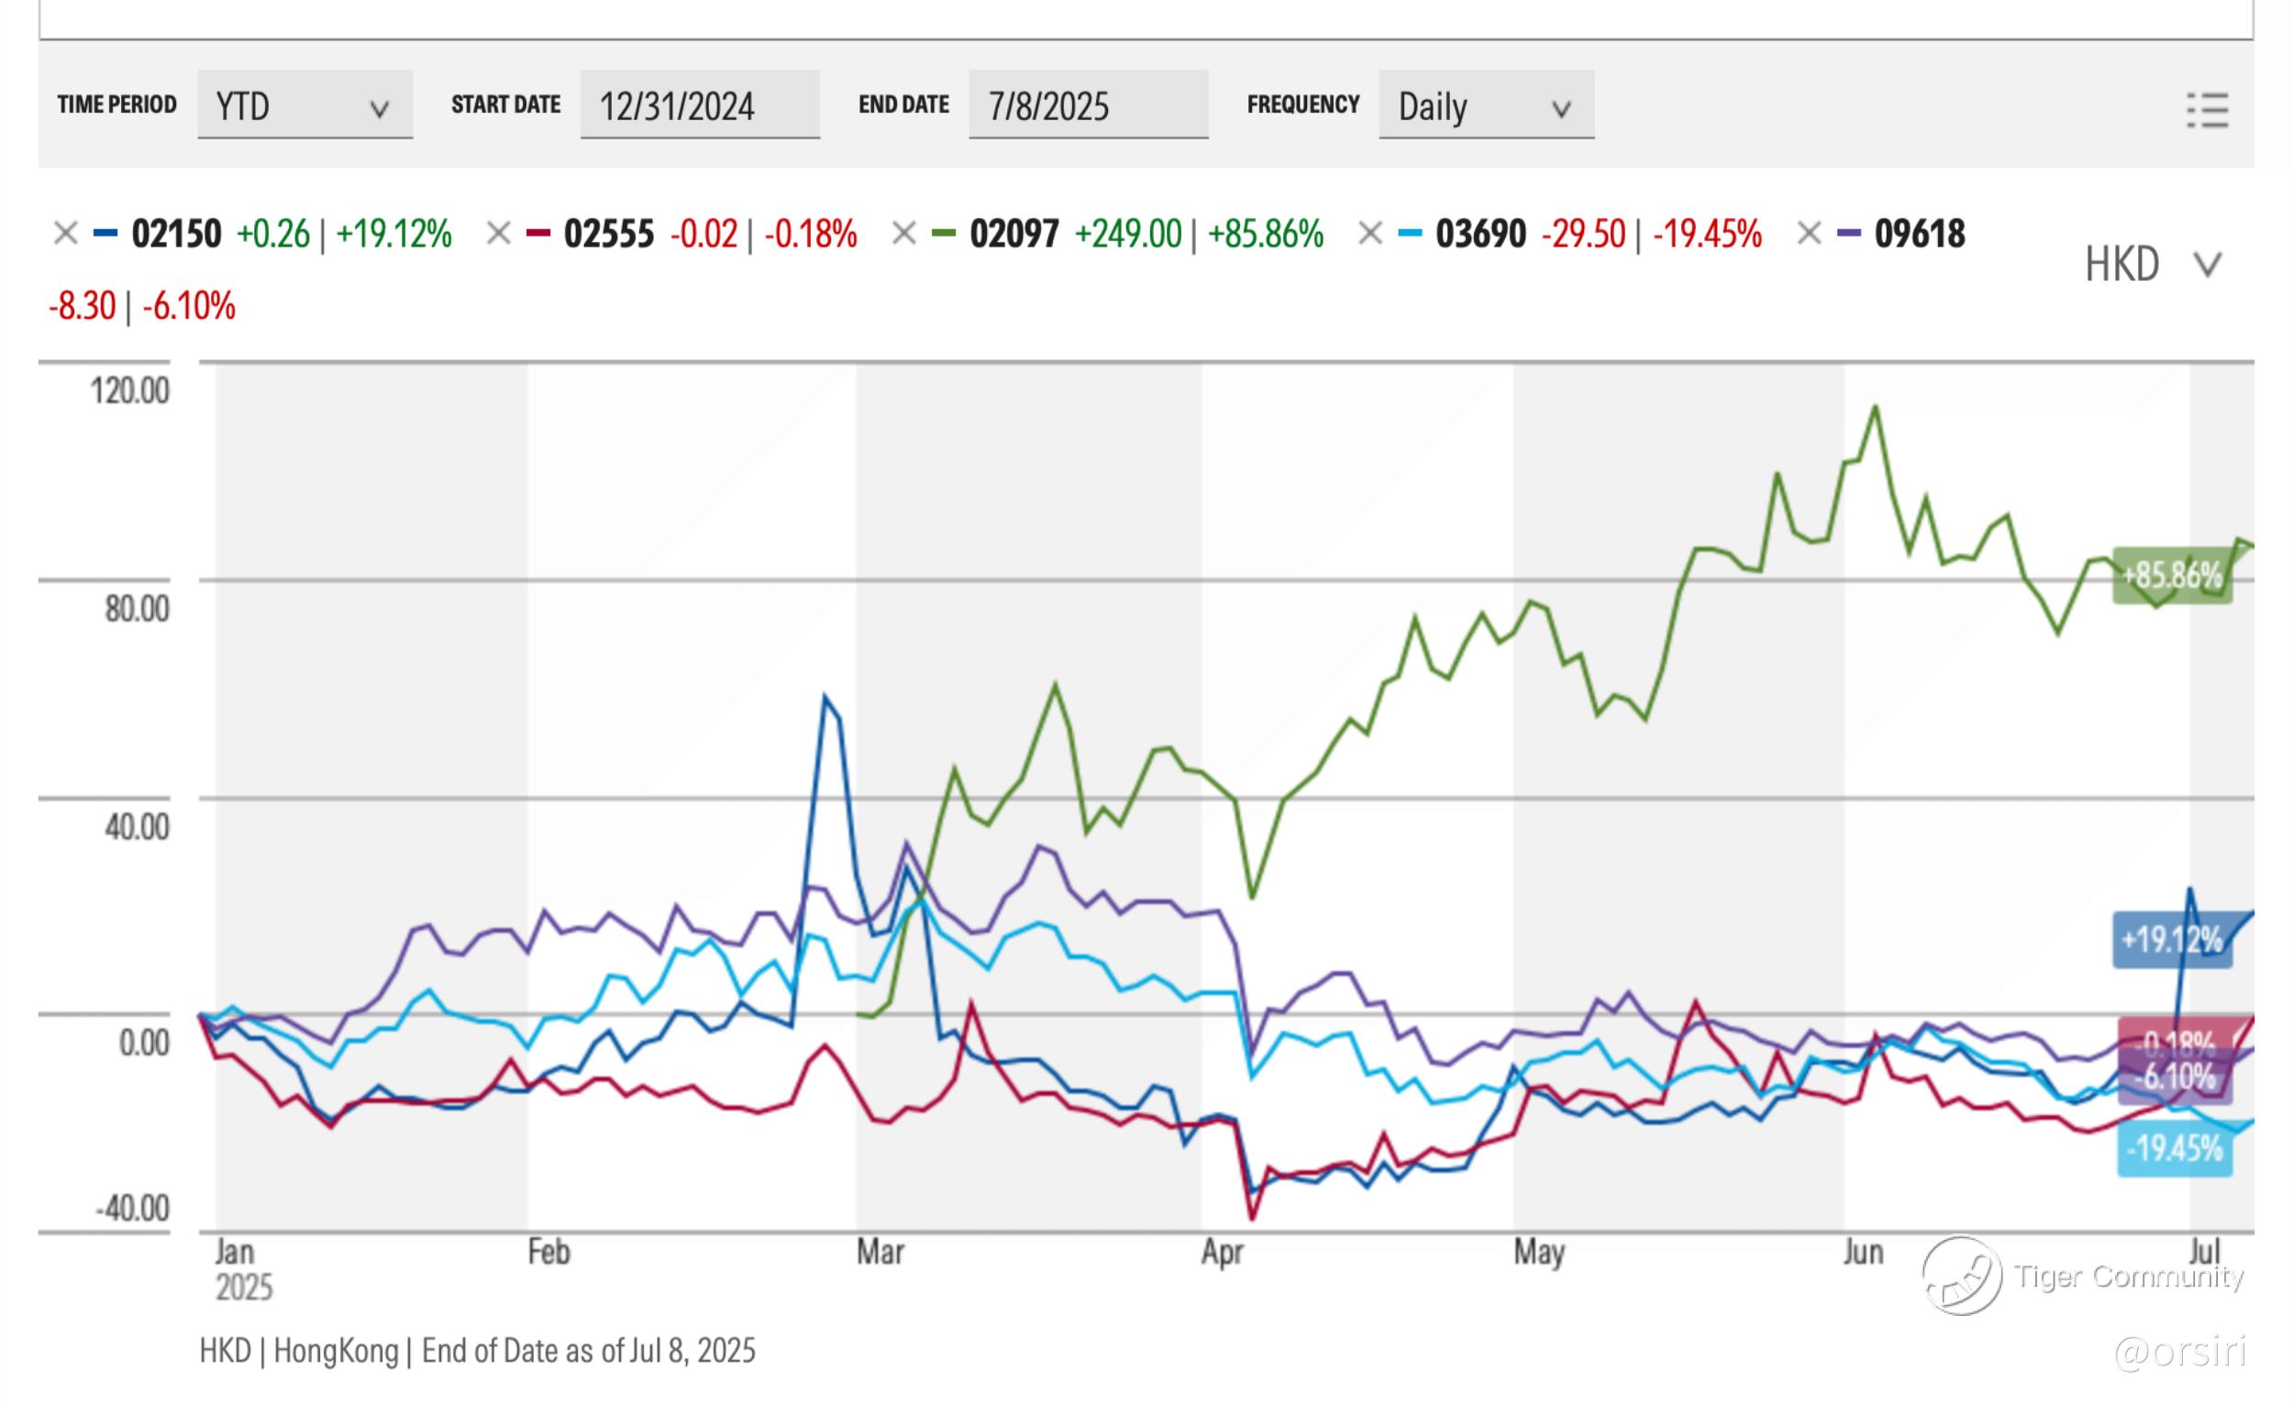Click the 03690 ticker label

point(1480,233)
